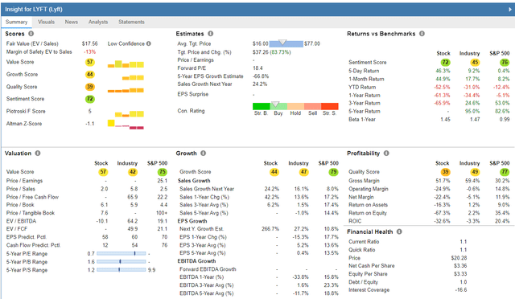Click the Scores info icon
This screenshot has width=515, height=299.
click(31, 34)
